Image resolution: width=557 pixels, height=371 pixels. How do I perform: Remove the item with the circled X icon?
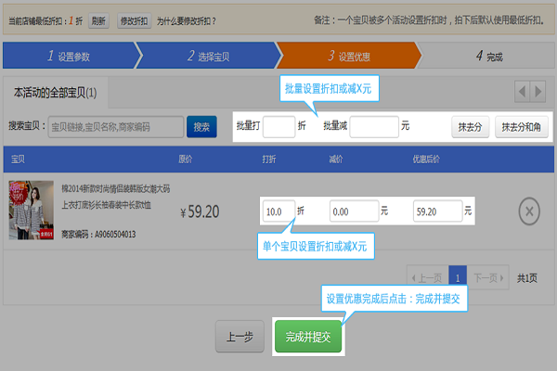click(x=529, y=211)
